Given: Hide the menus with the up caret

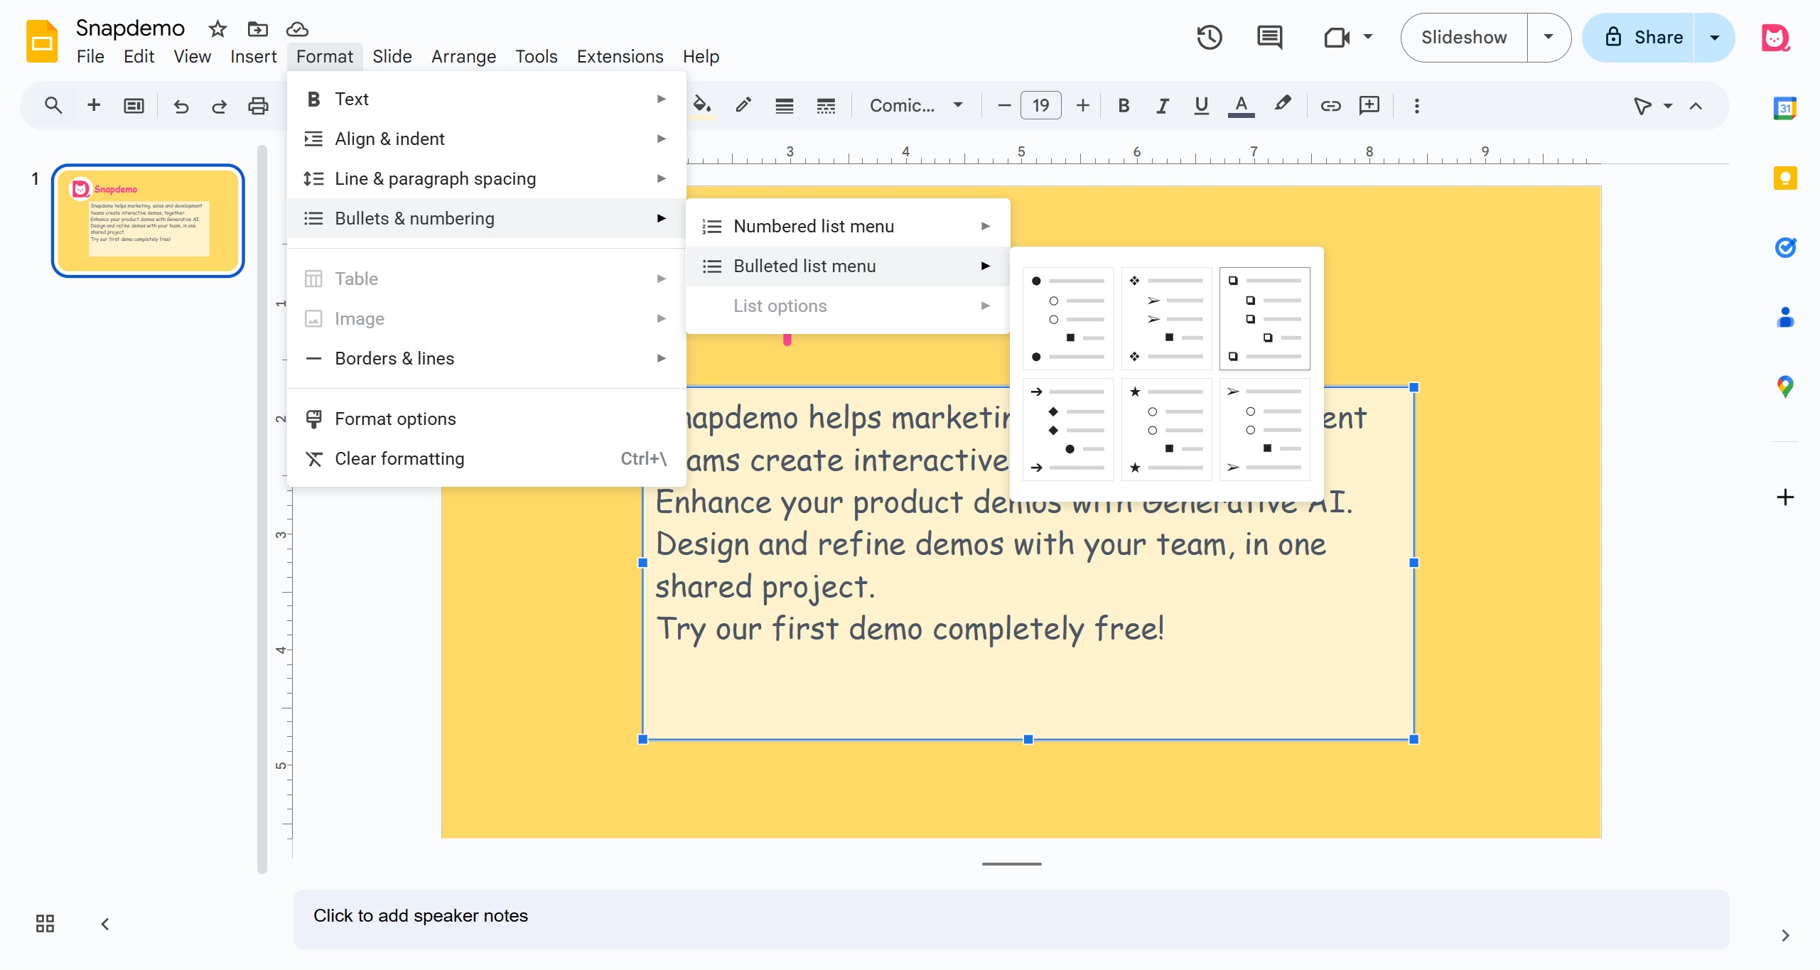Looking at the screenshot, I should click(1696, 106).
